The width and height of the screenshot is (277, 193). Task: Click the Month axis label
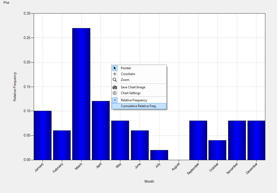(149, 181)
